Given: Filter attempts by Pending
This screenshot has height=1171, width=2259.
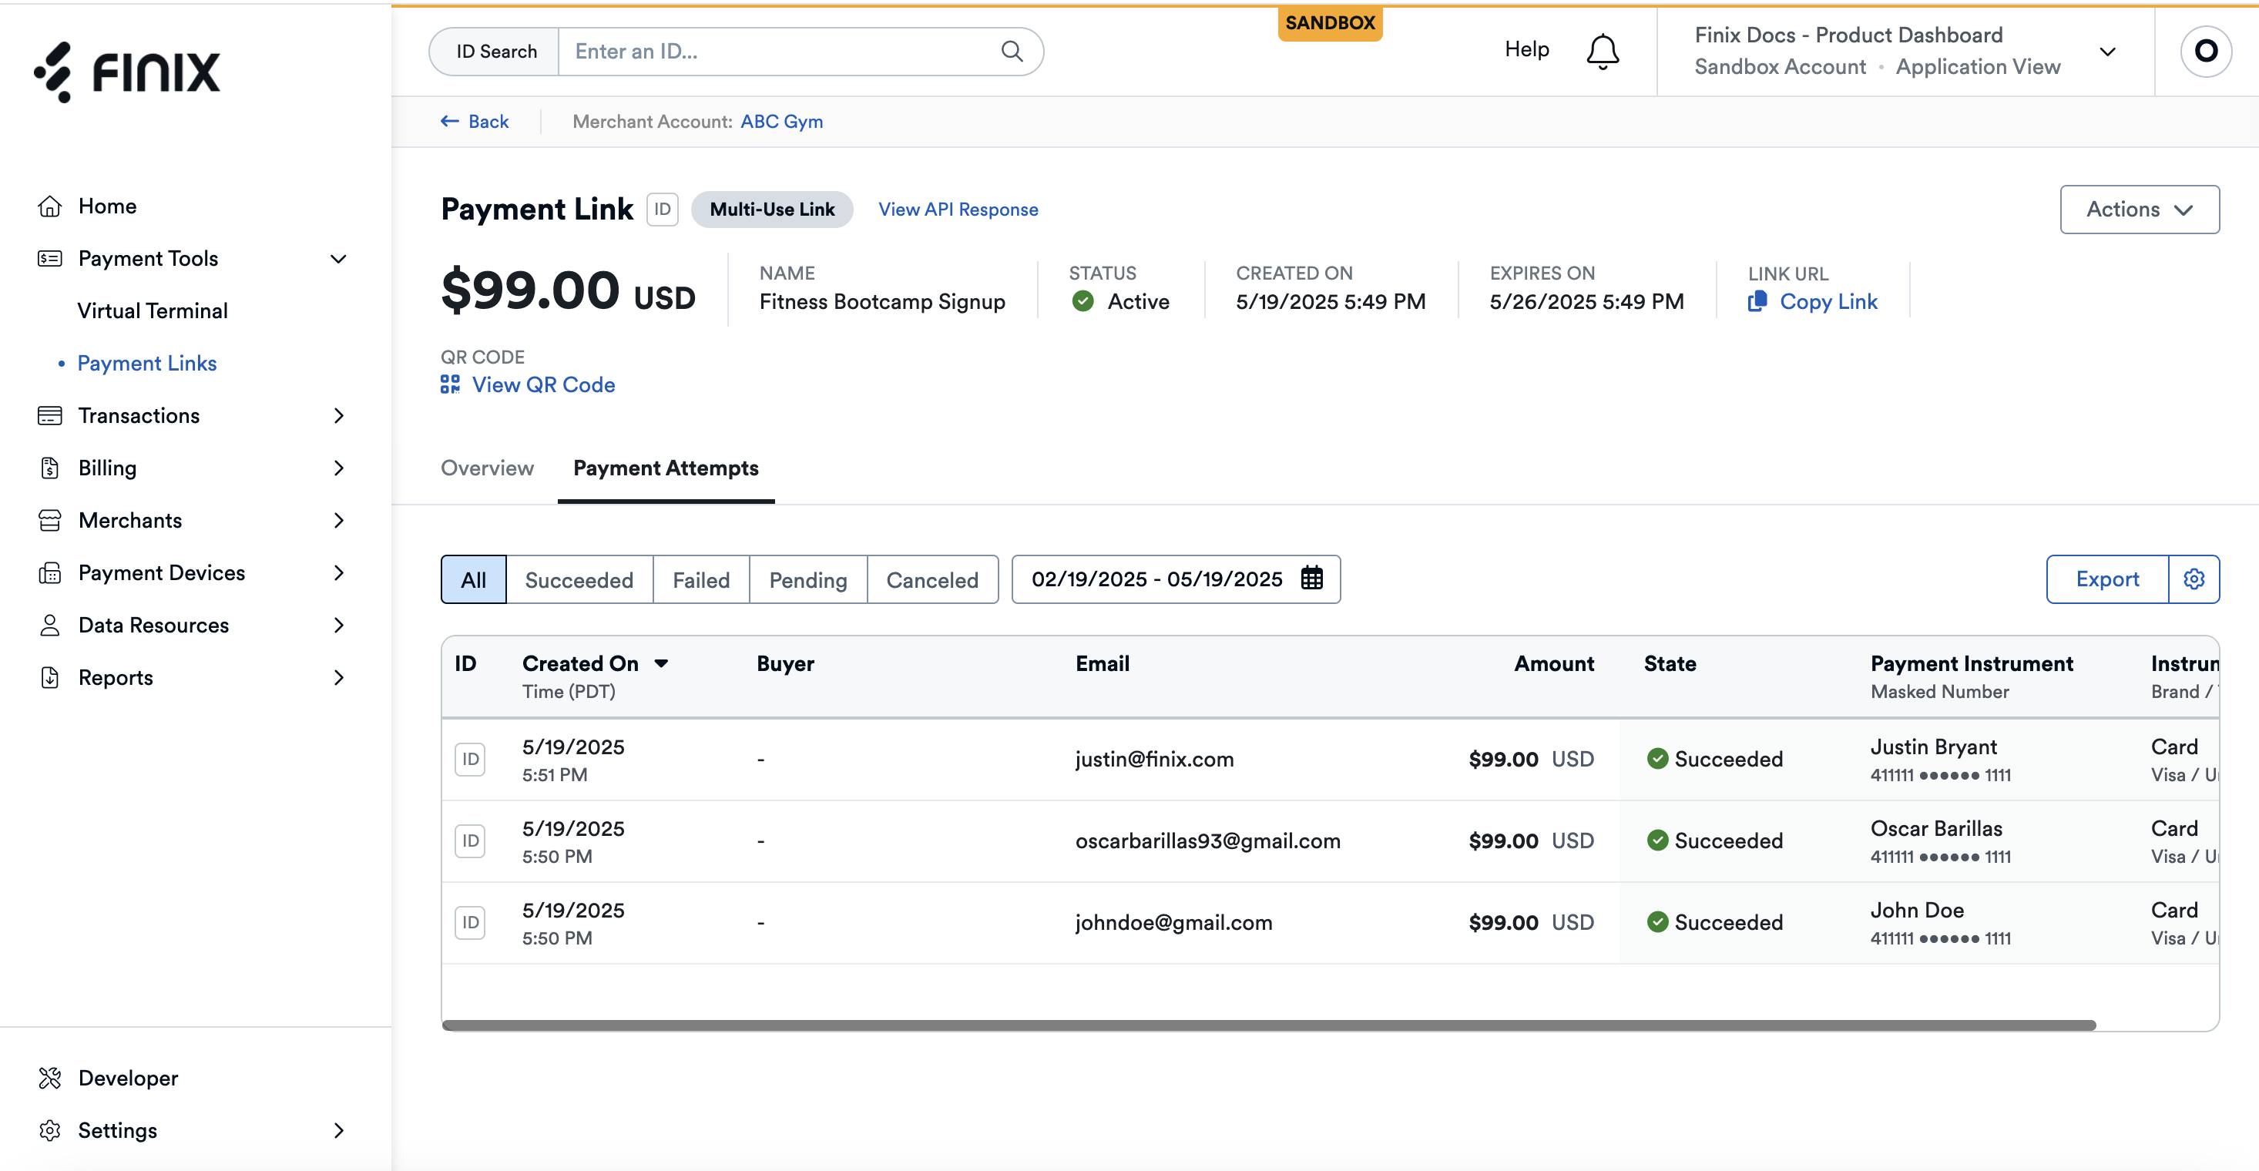Looking at the screenshot, I should click(x=807, y=579).
